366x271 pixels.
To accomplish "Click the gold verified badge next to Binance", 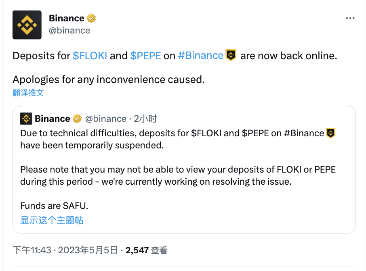I will [91, 18].
